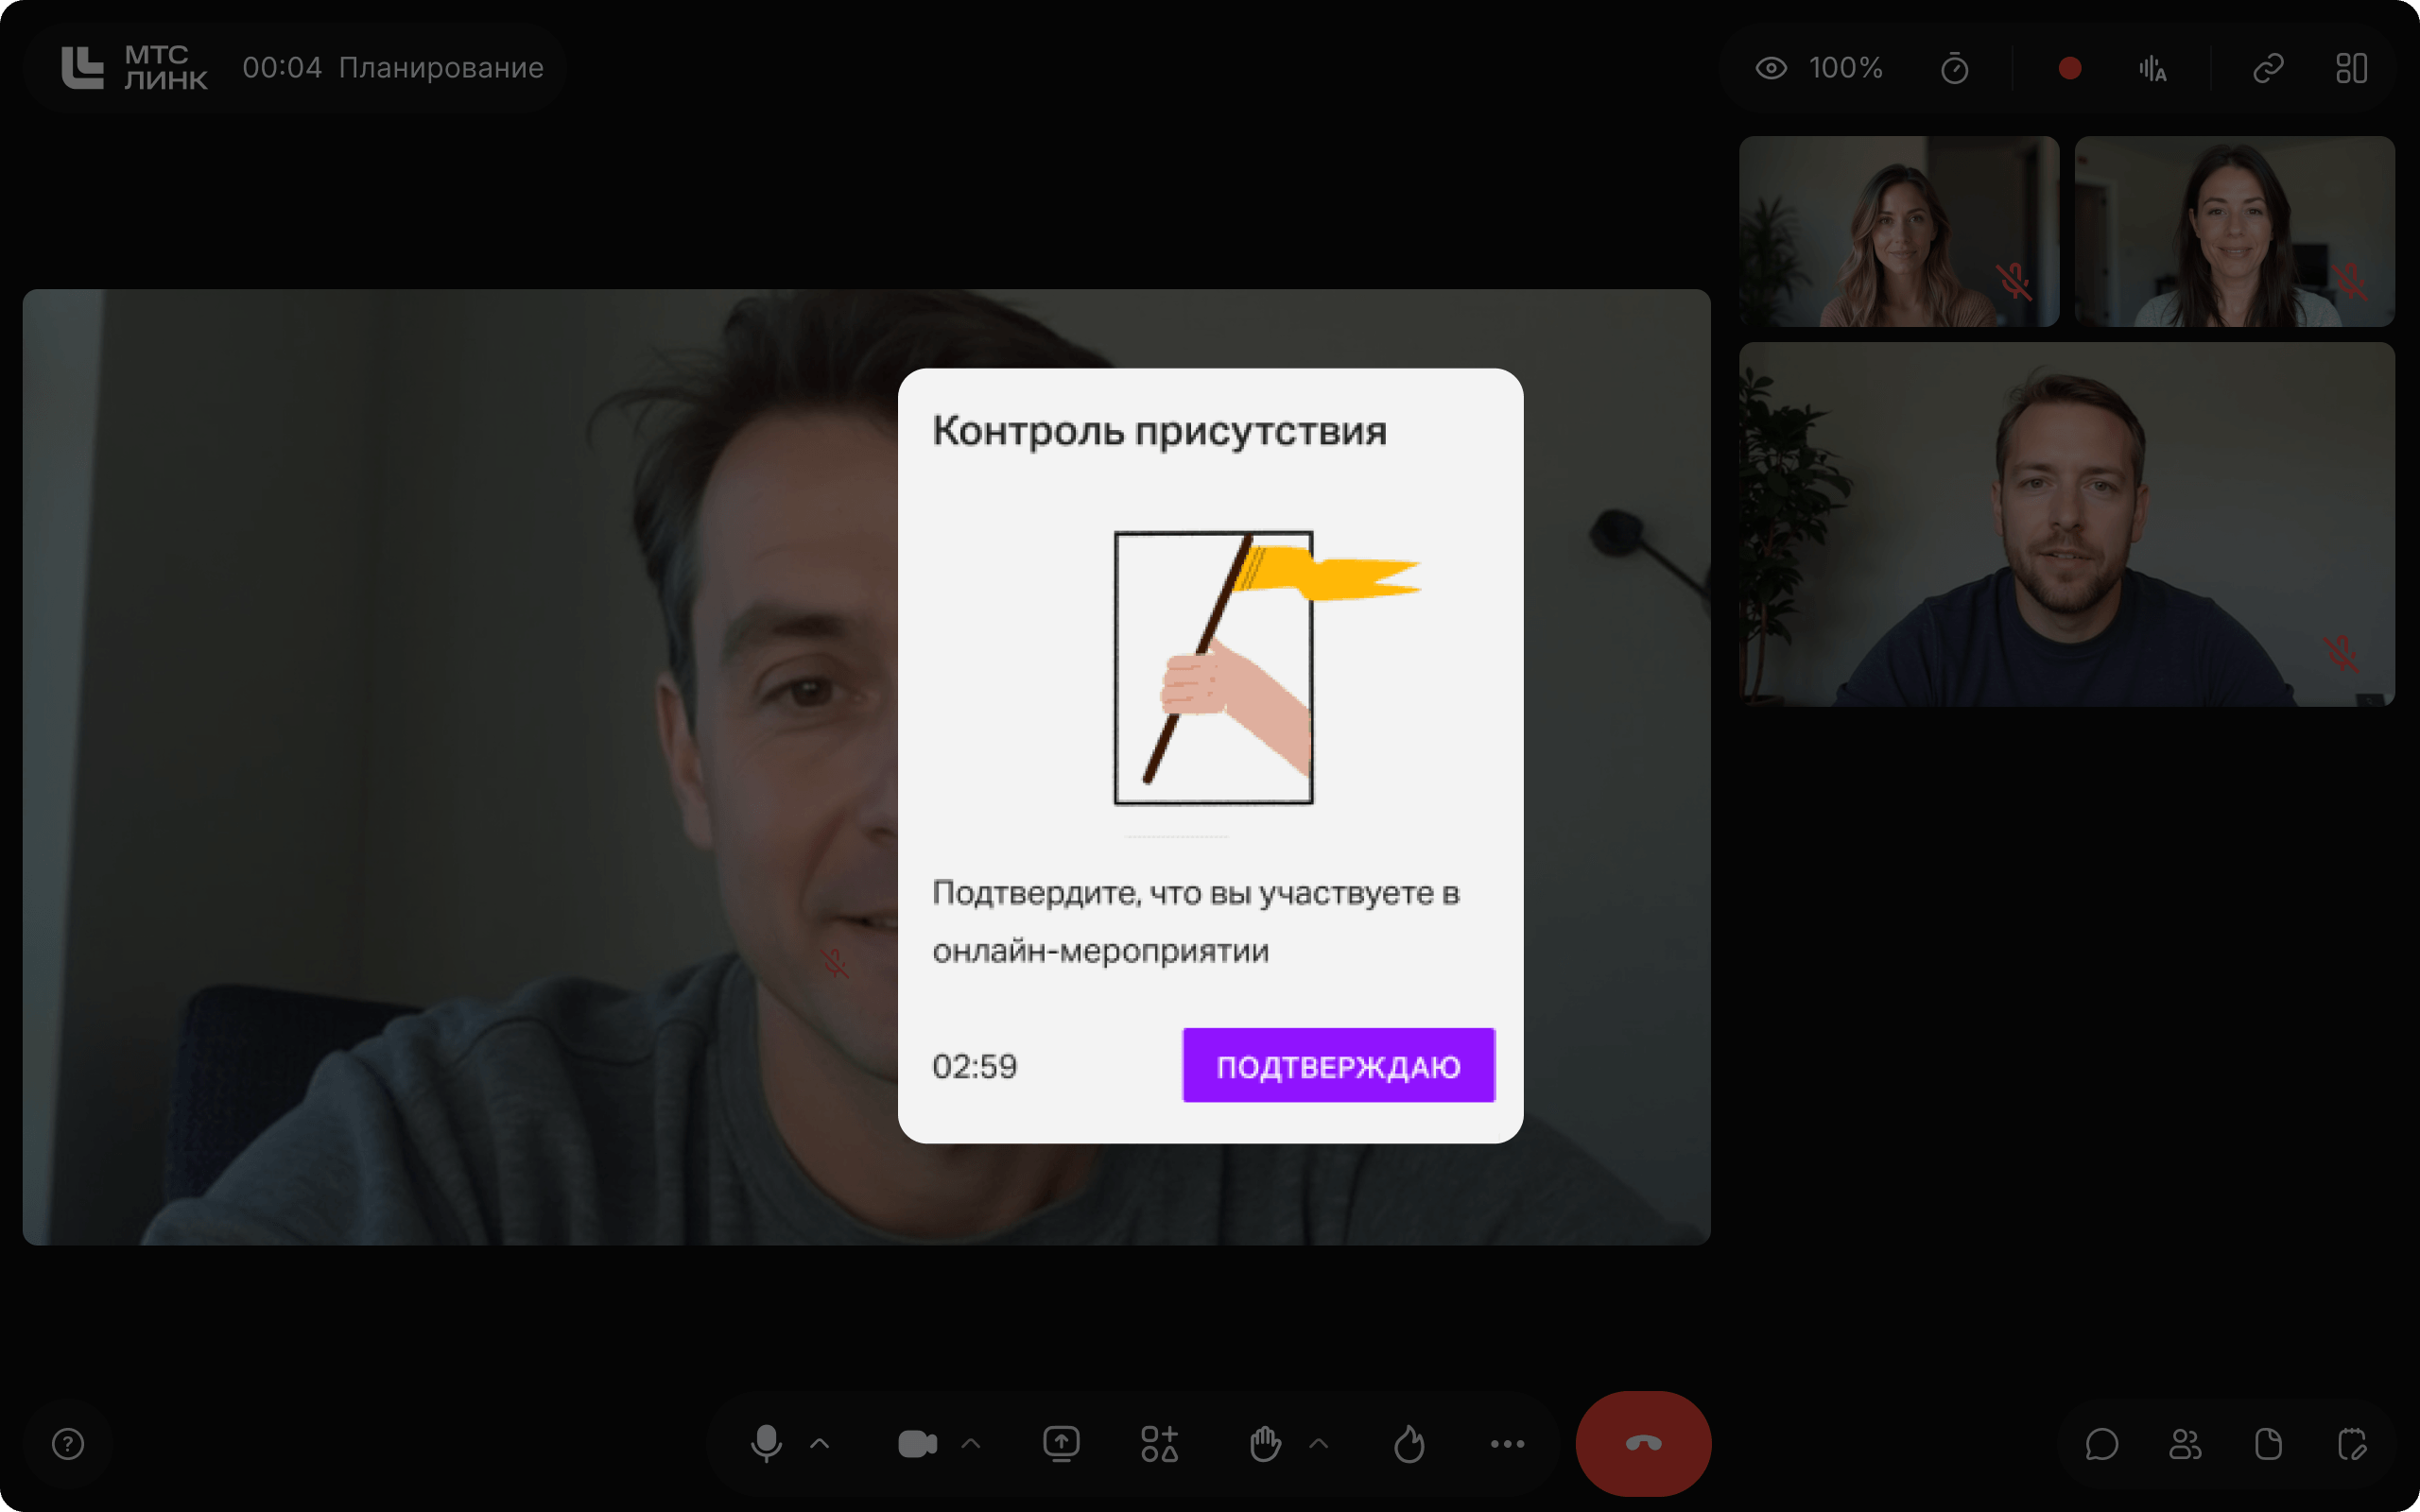The height and width of the screenshot is (1512, 2420).
Task: Open the add apps shapes icon
Action: click(1160, 1443)
